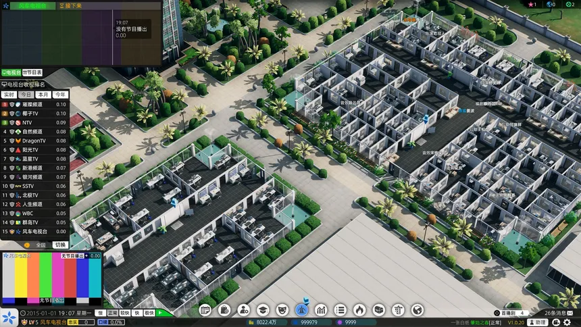Open the staff management person icon
Image resolution: width=581 pixels, height=327 pixels.
(x=243, y=310)
